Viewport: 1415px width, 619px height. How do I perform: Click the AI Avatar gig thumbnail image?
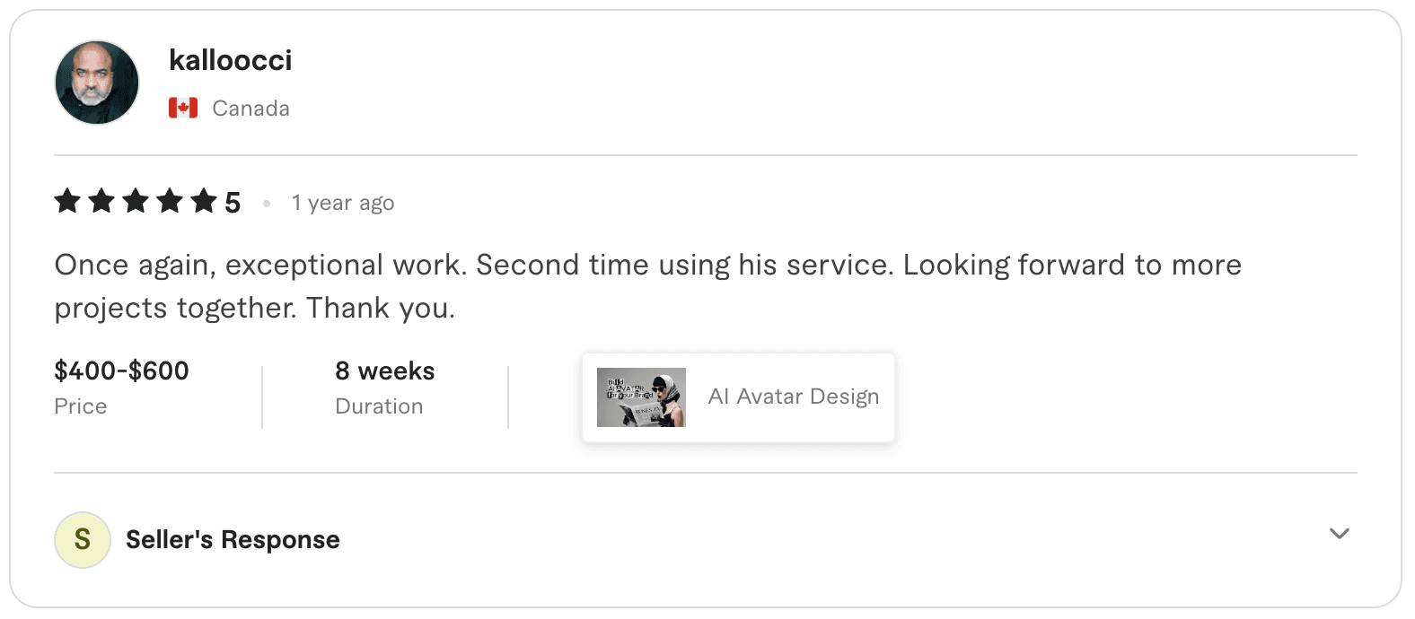point(641,397)
